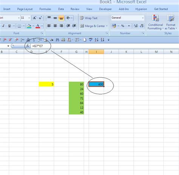
Task: Open the General number format combo box
Action: [128, 18]
